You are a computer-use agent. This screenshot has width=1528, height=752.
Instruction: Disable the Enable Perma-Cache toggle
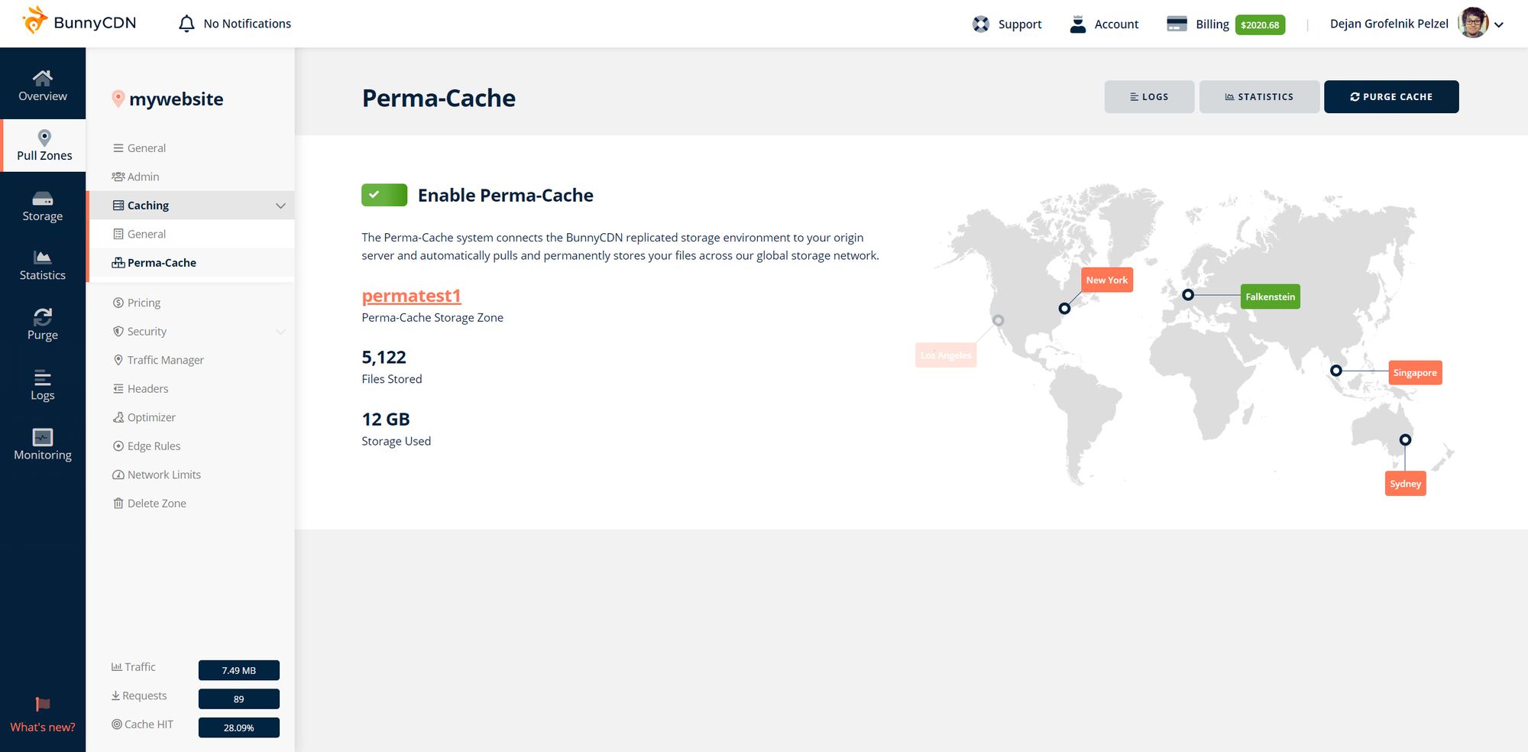pos(384,195)
